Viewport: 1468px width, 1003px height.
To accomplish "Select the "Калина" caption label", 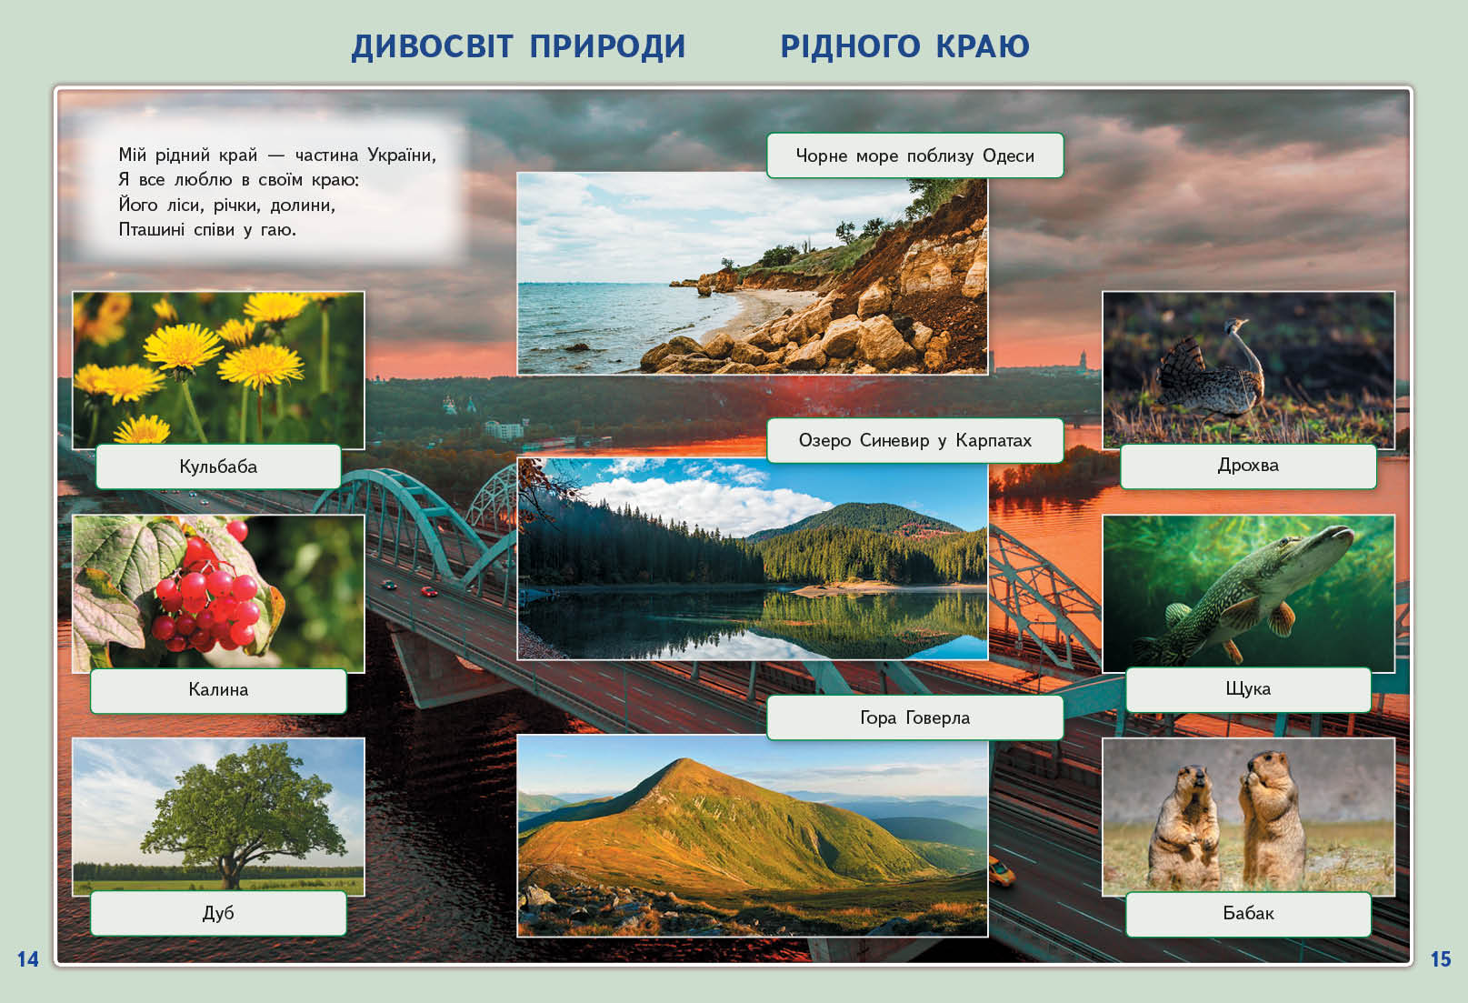I will click(x=218, y=690).
